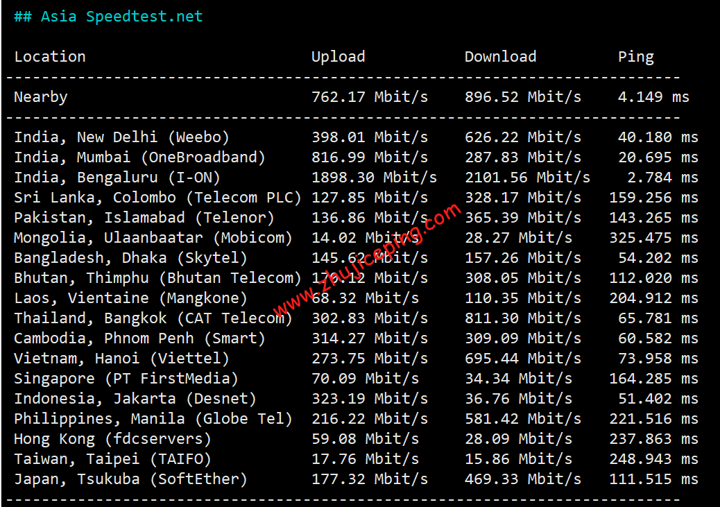
Task: Click Nearby download value '896.52 Mbit/s'
Action: (x=523, y=97)
